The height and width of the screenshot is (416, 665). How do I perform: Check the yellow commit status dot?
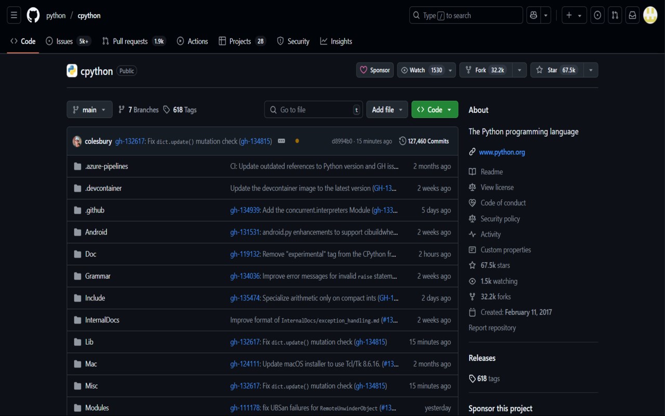297,141
